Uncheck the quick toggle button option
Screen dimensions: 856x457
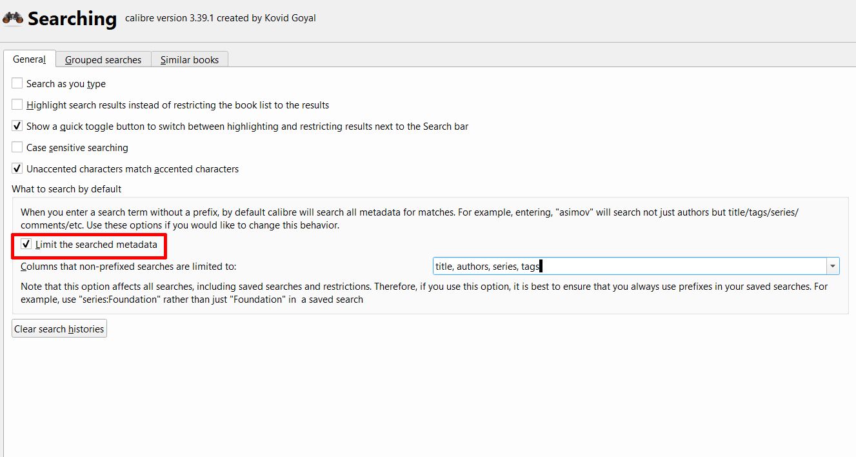point(17,126)
